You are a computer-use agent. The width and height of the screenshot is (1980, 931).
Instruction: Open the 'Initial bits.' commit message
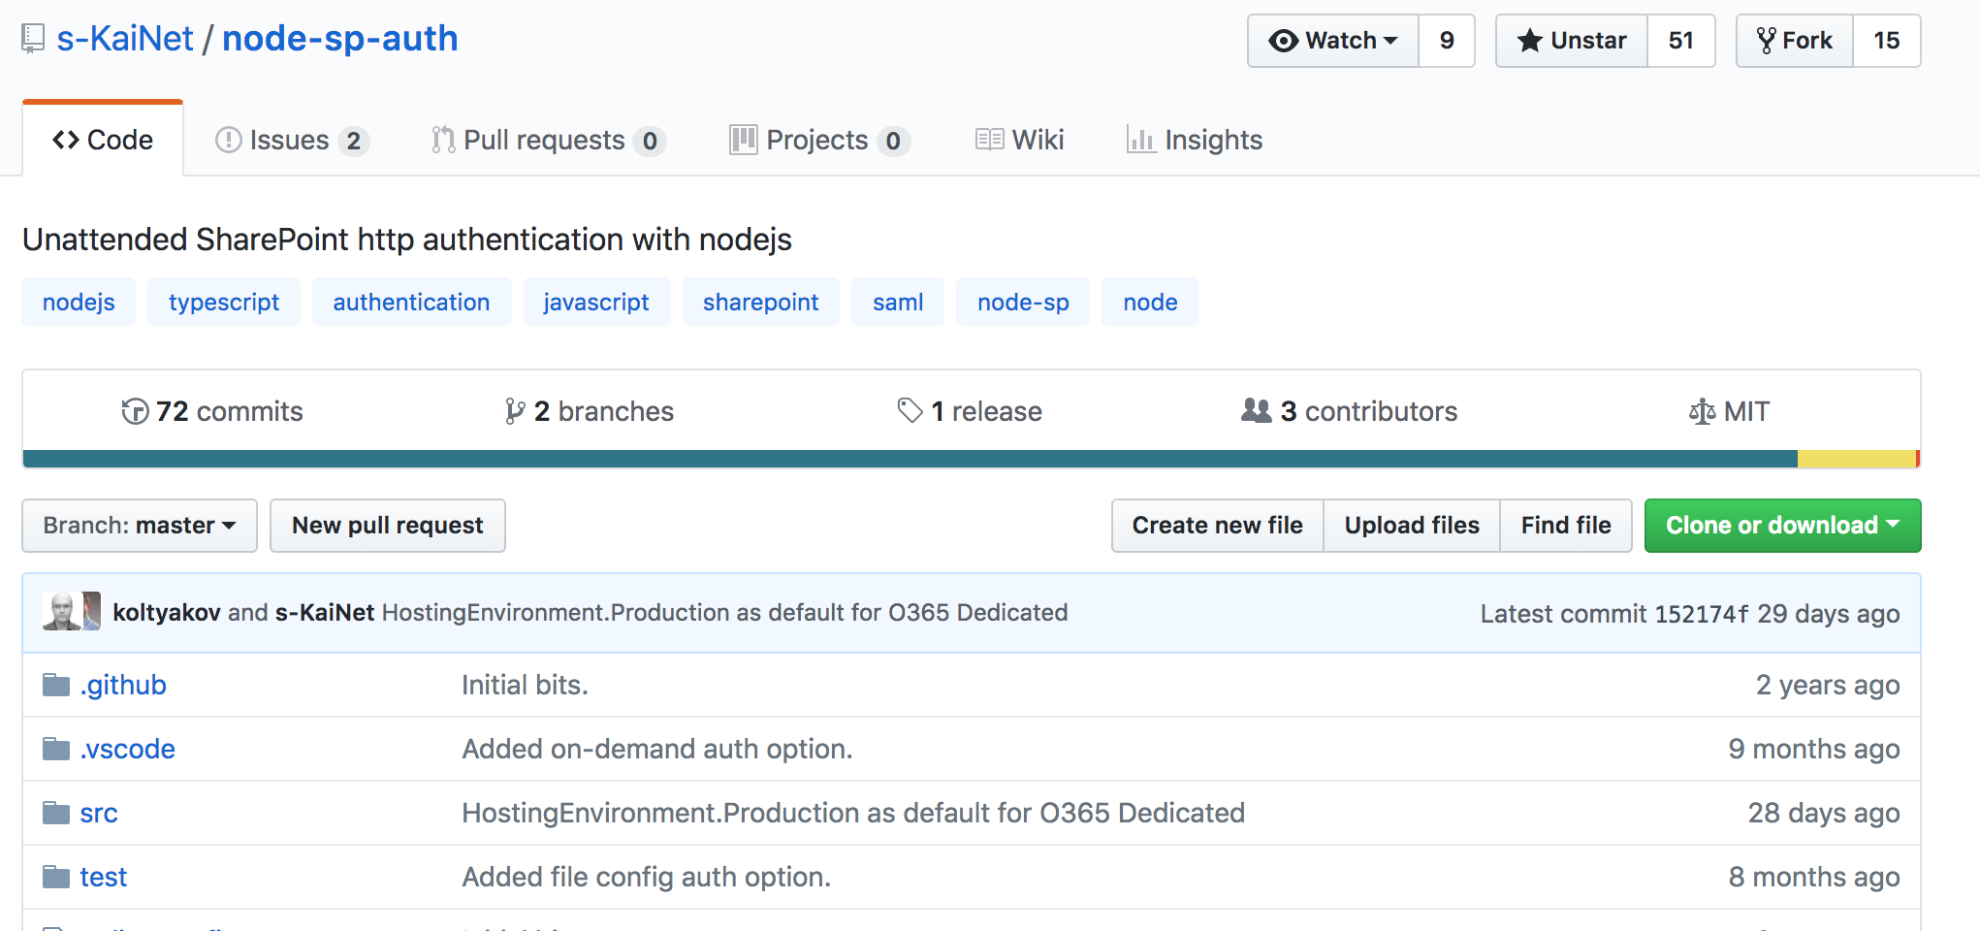click(525, 685)
